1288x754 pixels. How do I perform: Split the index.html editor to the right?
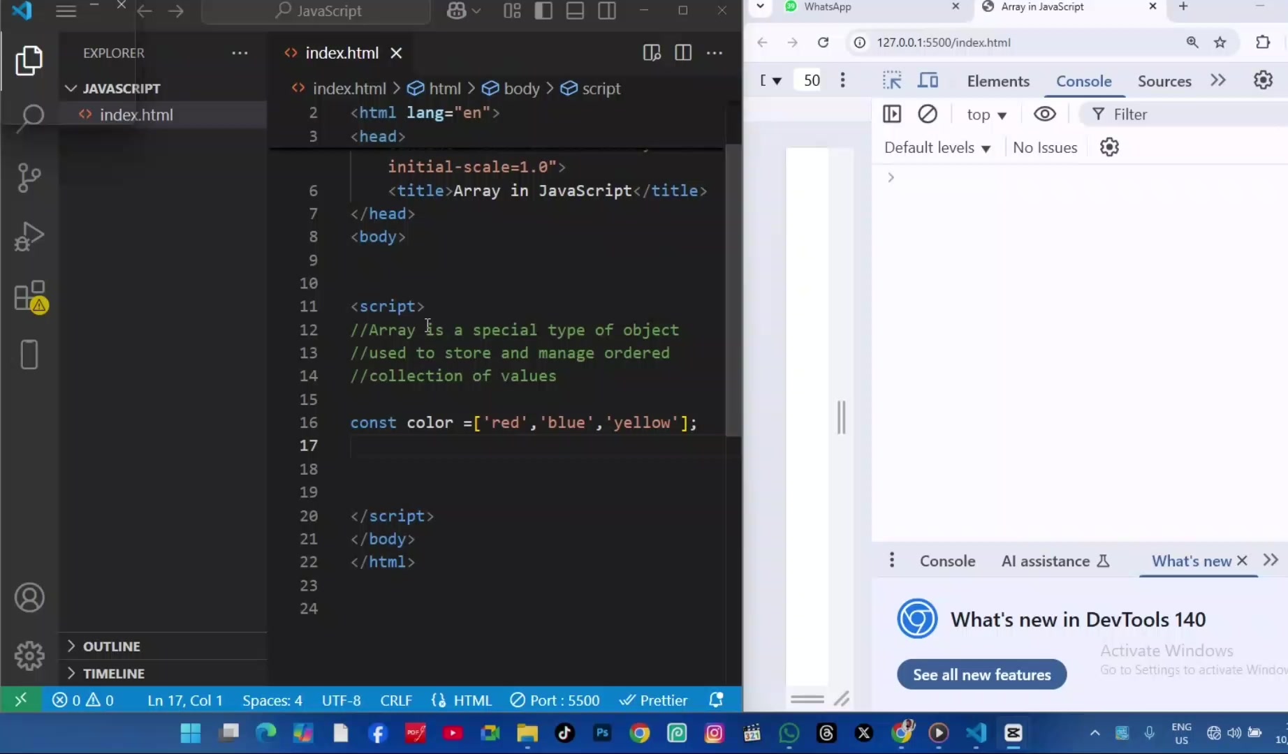pos(683,53)
